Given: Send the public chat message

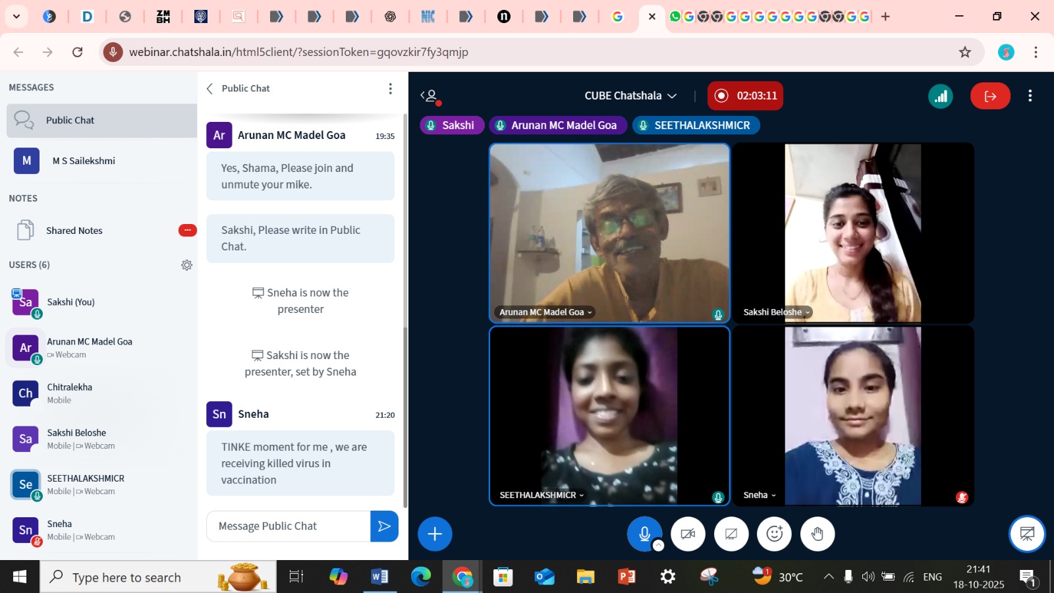Looking at the screenshot, I should [384, 526].
